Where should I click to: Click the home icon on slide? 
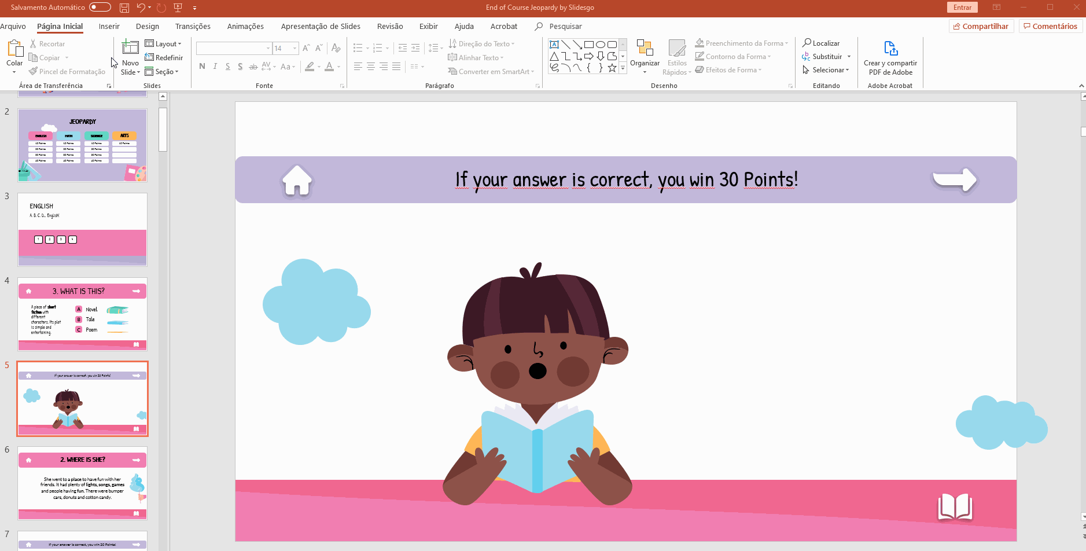(297, 181)
